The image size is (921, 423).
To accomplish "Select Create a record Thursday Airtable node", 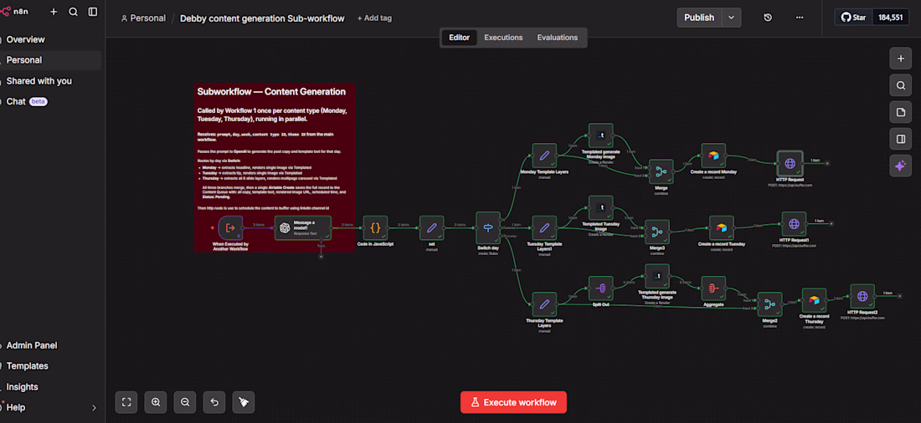I will coord(814,300).
